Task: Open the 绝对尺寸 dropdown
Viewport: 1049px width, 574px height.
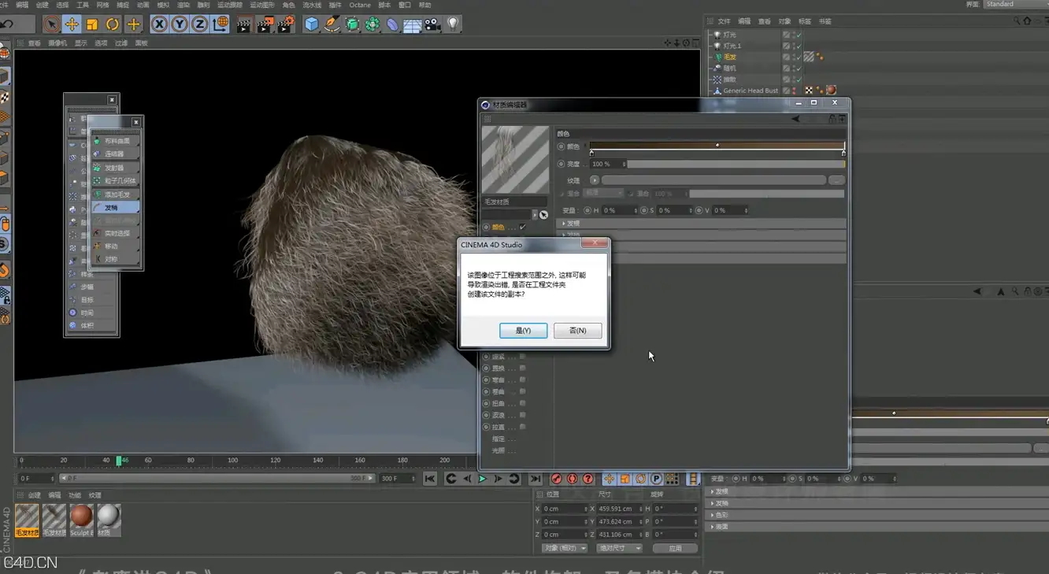Action: 619,548
